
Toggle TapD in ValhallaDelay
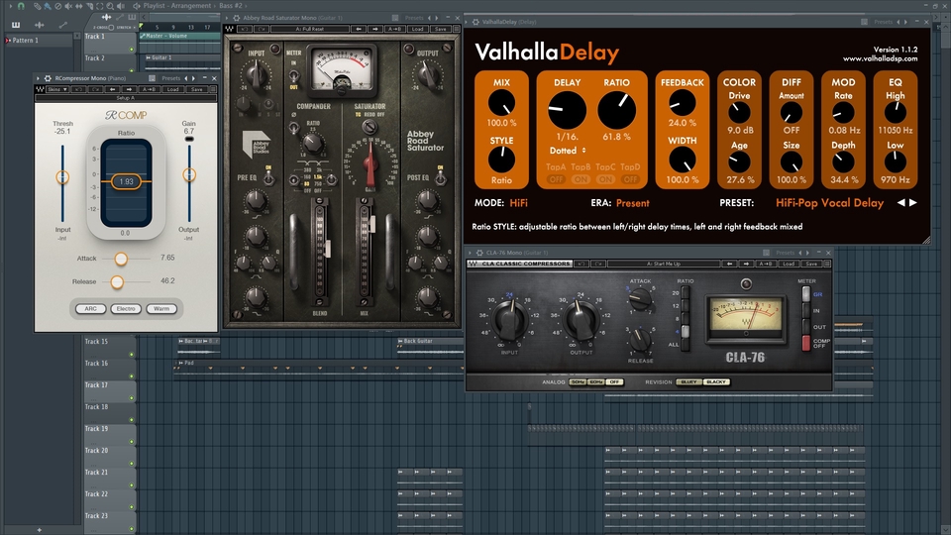(630, 179)
